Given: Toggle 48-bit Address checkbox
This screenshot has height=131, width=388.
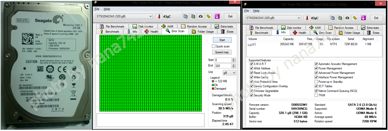Looking at the screenshot, I should tap(251, 68).
